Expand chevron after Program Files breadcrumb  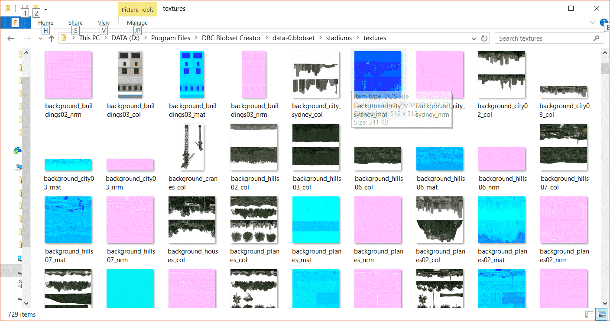tap(196, 38)
